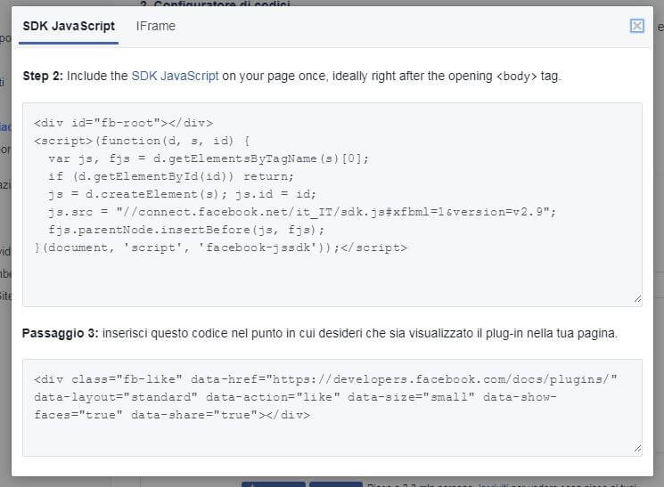Click the <body> tag text in Step 2
664x487 pixels.
[516, 77]
